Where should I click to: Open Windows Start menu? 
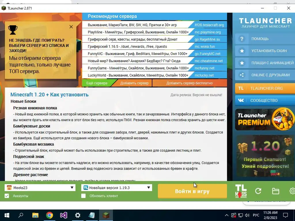tap(7, 215)
